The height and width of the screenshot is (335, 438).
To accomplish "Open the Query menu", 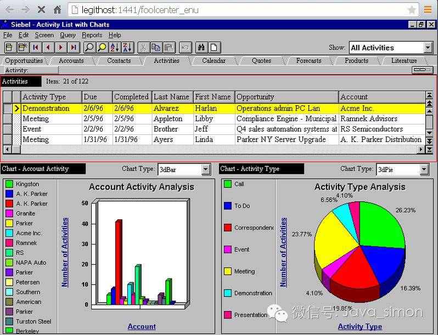I will pos(68,35).
